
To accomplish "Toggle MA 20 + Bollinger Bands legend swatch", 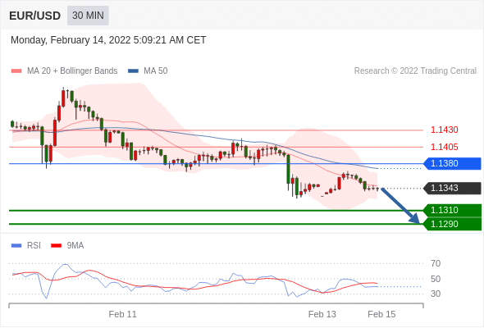I will point(16,71).
